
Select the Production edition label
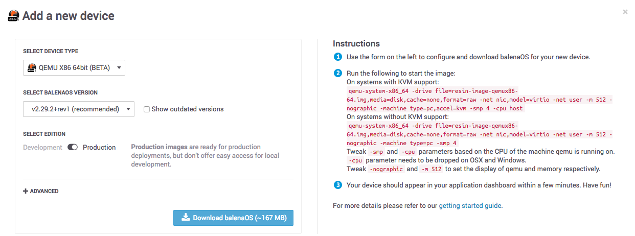coord(99,147)
